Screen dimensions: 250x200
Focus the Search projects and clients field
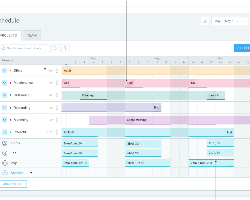[25, 48]
